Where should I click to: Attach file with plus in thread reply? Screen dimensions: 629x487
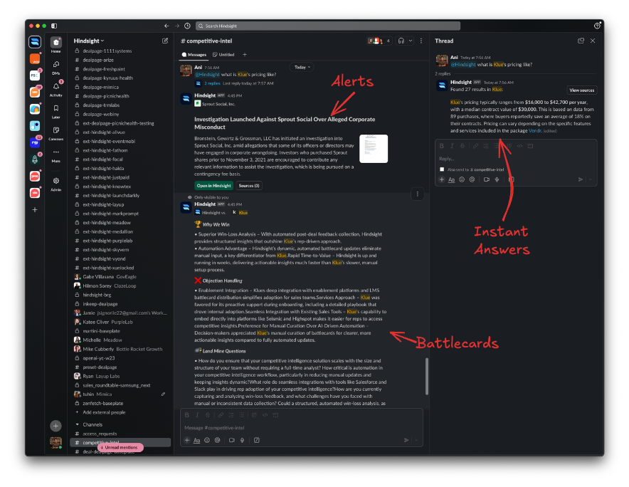coord(442,179)
